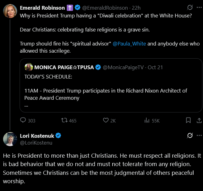The height and width of the screenshot is (191, 203).
Task: Share Emerald Robinson's post
Action: 199,120
